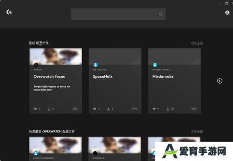Open NOODLES Overwatch card image
The image size is (233, 161).
point(115,145)
